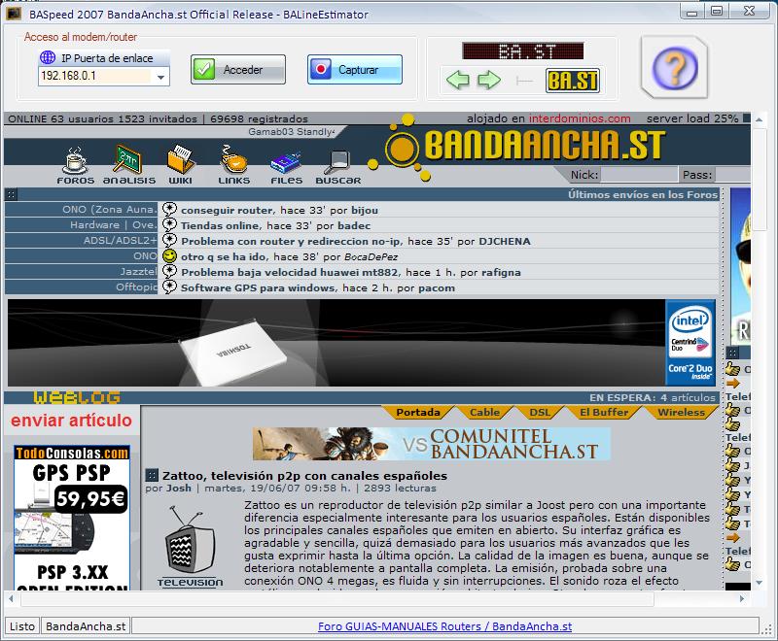This screenshot has height=641, width=778.
Task: Click the green forward arrow
Action: click(489, 80)
